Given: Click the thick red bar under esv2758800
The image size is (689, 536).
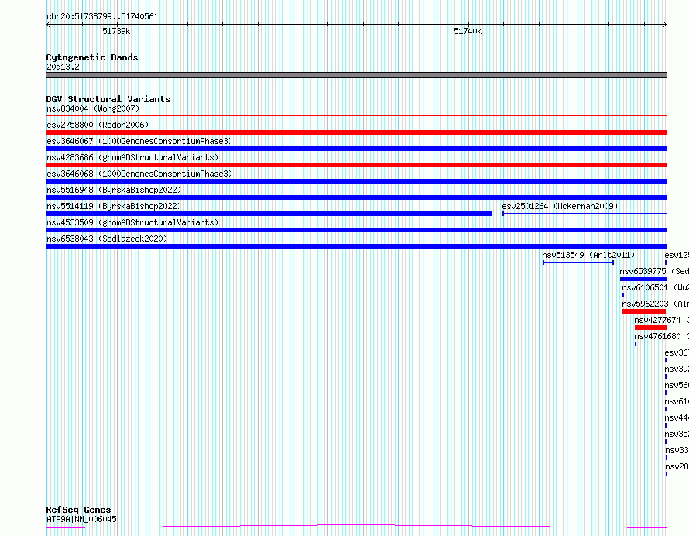Looking at the screenshot, I should [356, 132].
